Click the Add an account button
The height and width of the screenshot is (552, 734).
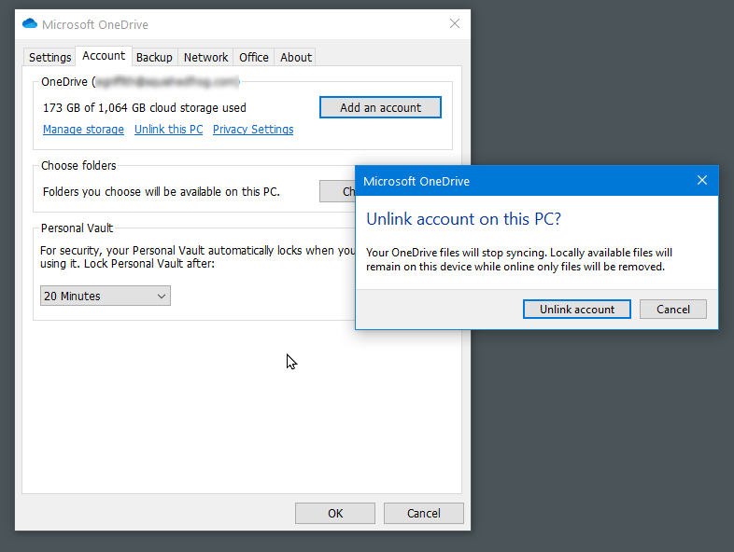(x=380, y=107)
